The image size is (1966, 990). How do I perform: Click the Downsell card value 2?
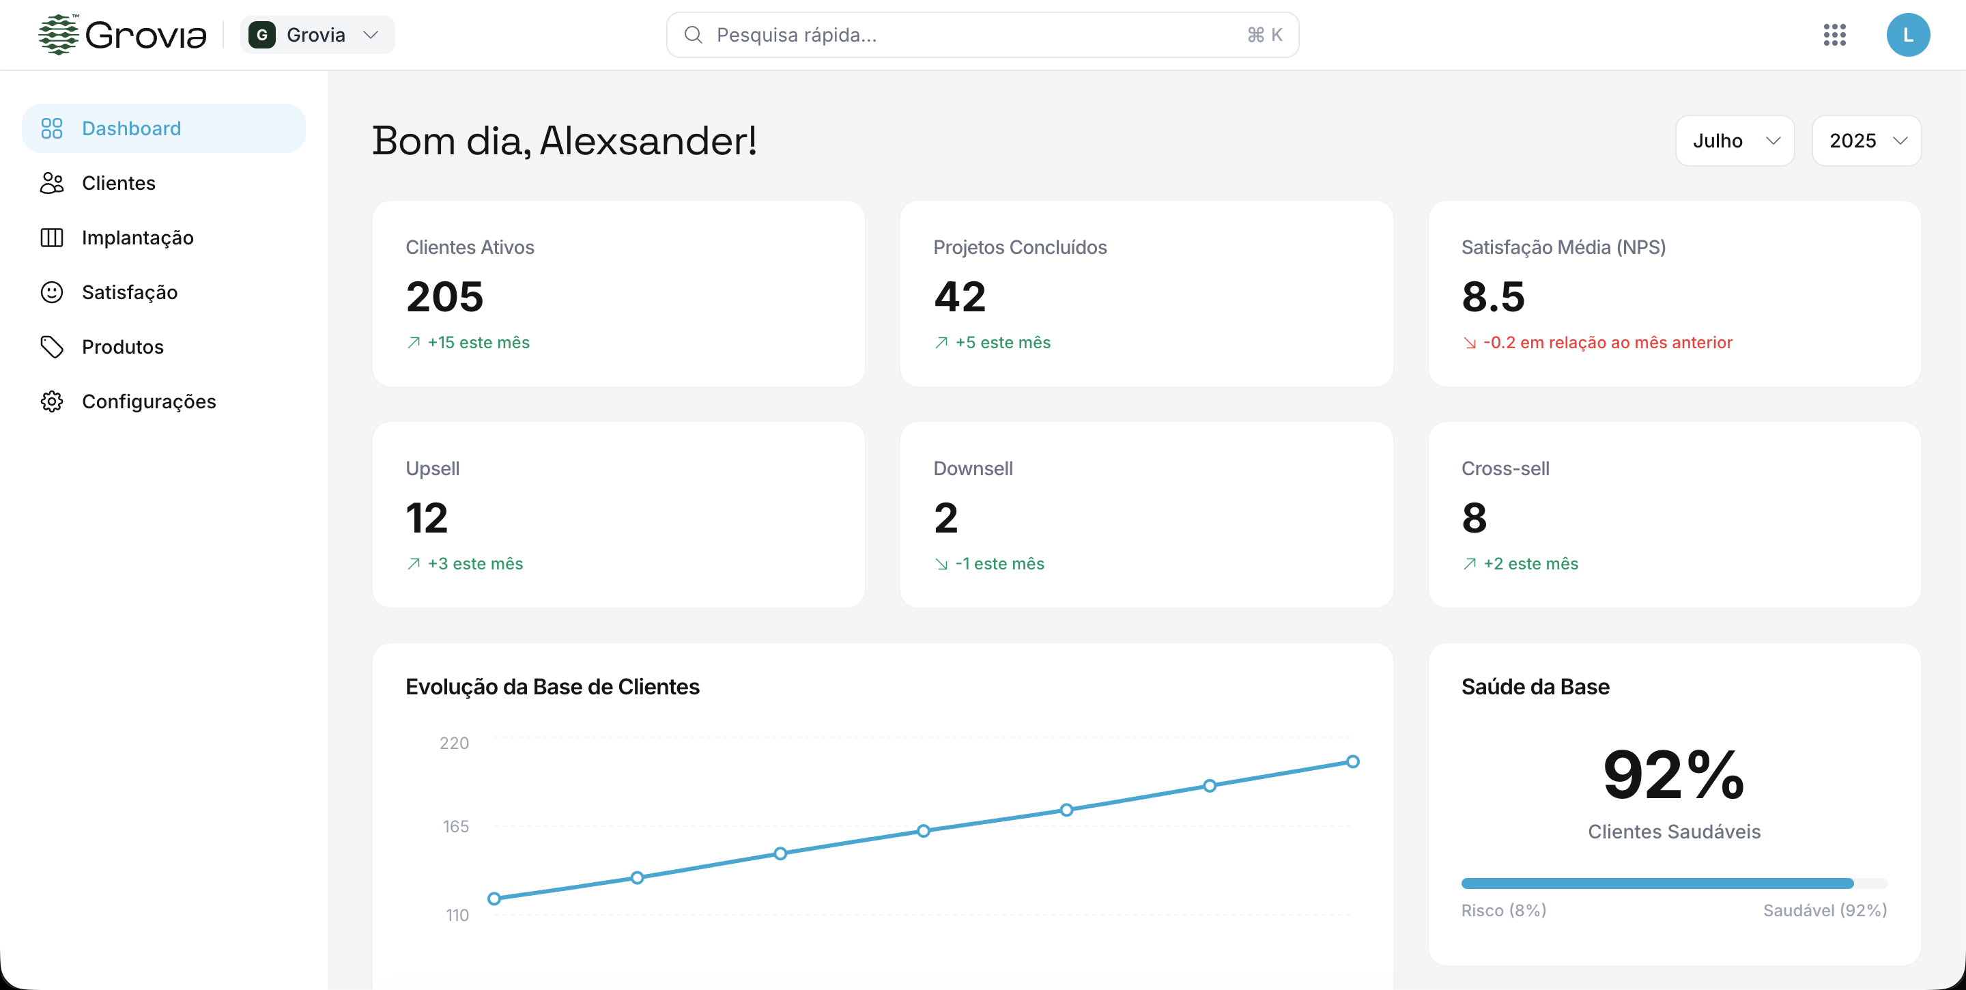(945, 518)
